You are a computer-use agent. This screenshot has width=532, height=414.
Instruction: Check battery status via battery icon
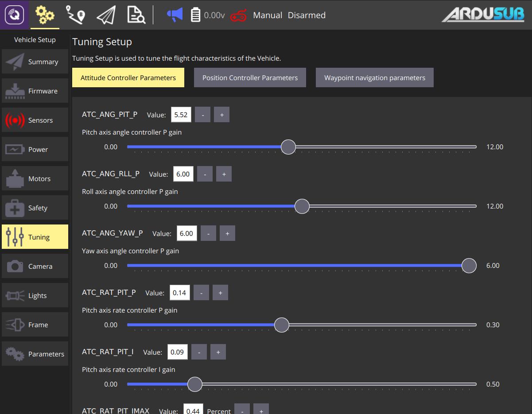[194, 15]
